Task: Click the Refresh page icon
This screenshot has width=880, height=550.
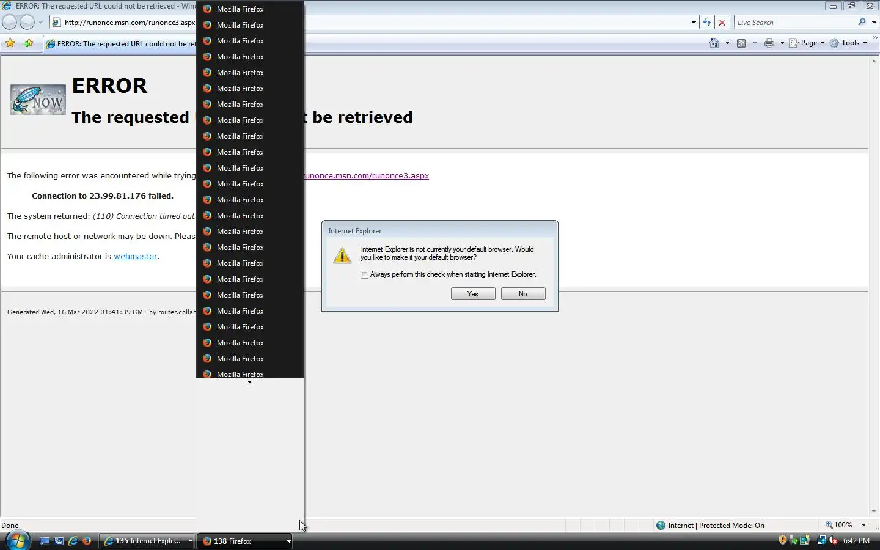Action: point(707,23)
